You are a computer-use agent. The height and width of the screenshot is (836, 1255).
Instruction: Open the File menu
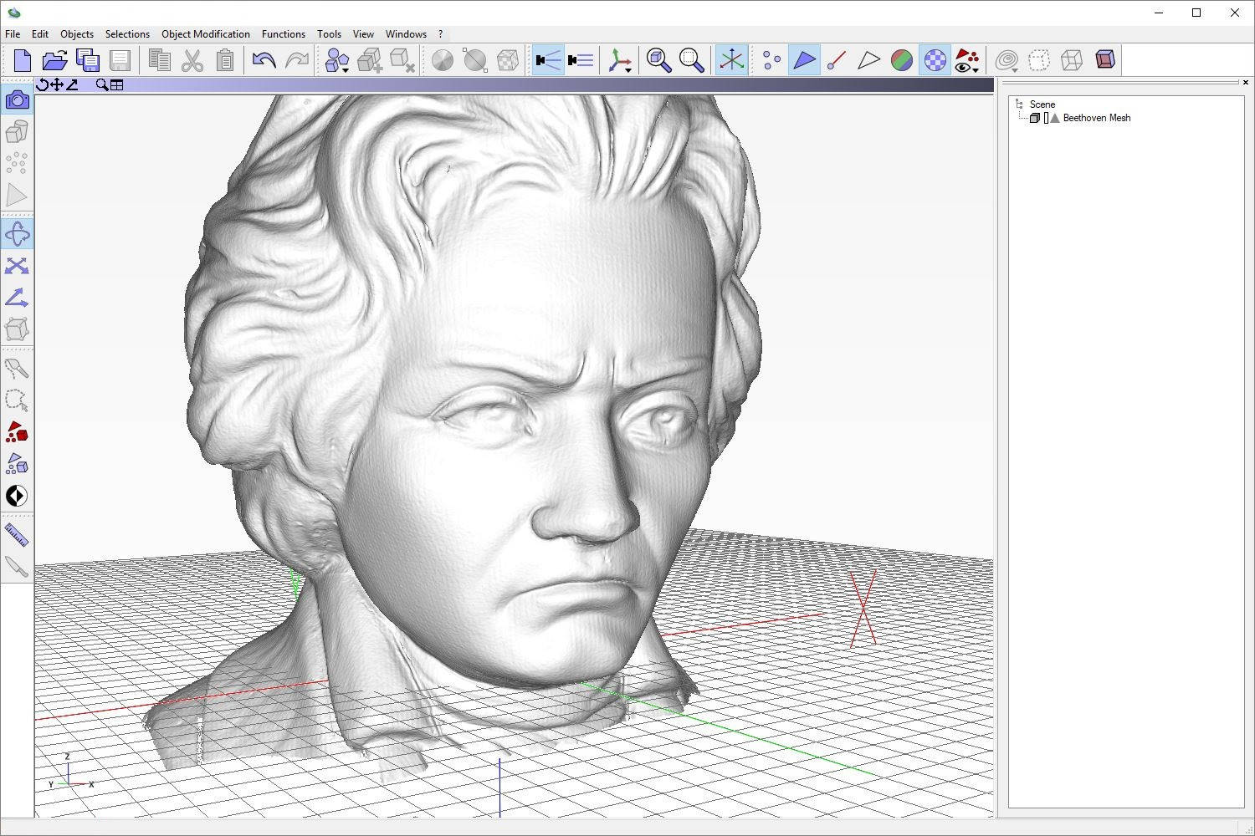point(13,34)
